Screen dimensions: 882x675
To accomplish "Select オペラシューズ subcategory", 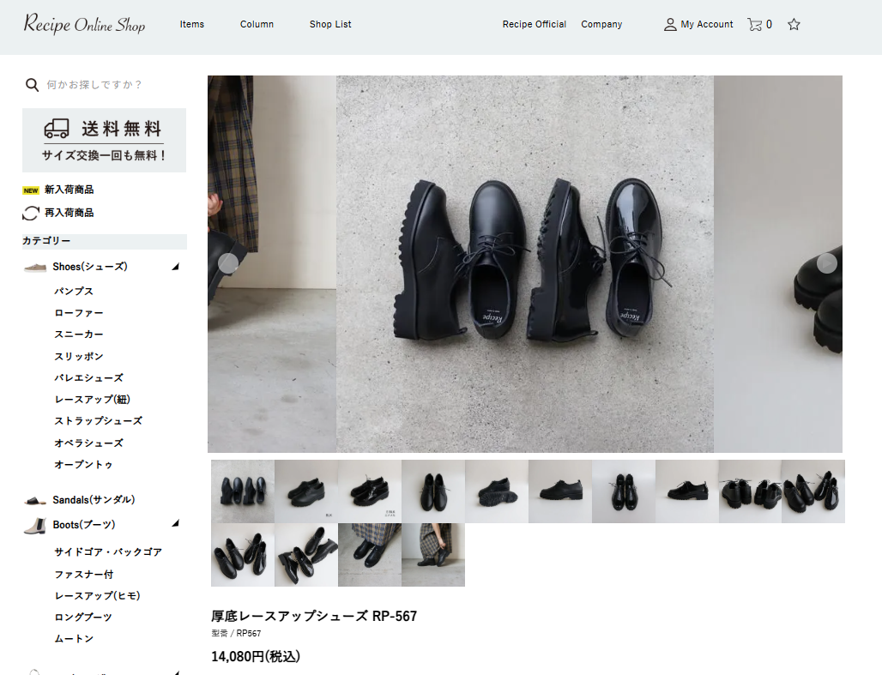I will coord(88,443).
